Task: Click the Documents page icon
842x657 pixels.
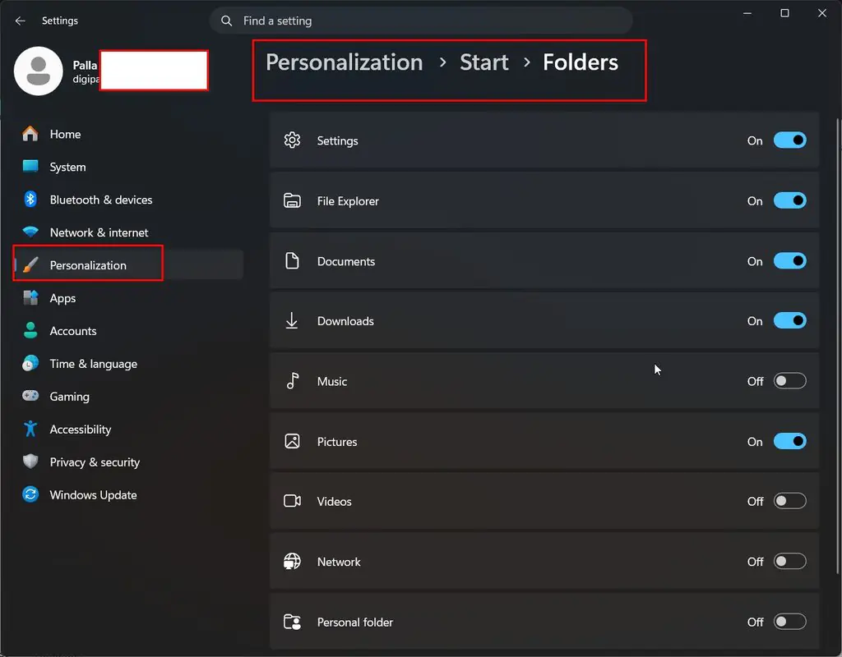Action: (x=292, y=260)
